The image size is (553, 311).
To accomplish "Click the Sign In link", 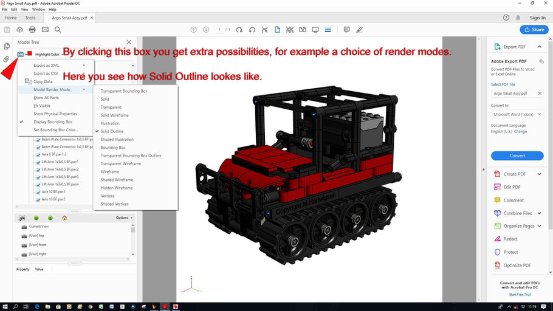I will (x=537, y=18).
